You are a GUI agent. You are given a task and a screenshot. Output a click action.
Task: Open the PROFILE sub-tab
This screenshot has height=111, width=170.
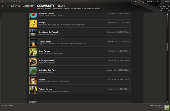(48, 8)
